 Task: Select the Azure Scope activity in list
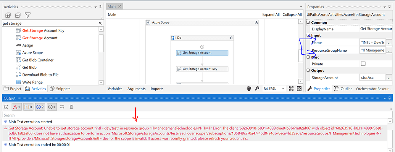[x=29, y=53]
